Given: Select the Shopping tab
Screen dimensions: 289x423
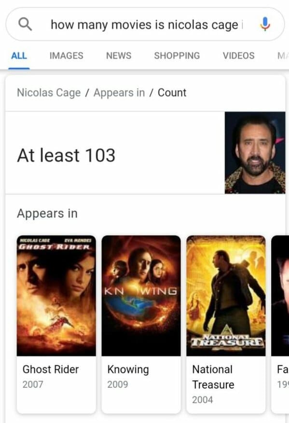Looking at the screenshot, I should 177,55.
